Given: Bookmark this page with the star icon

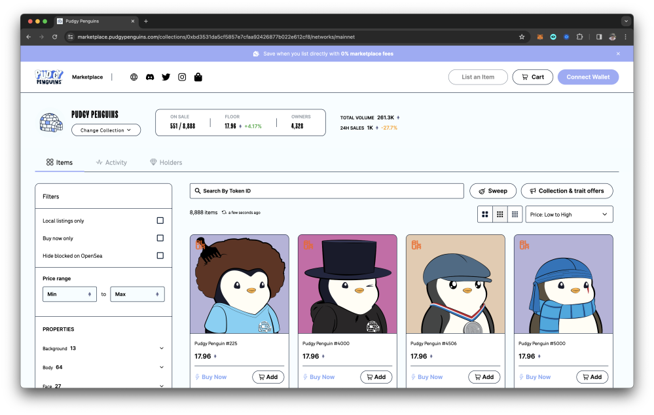Looking at the screenshot, I should (522, 37).
